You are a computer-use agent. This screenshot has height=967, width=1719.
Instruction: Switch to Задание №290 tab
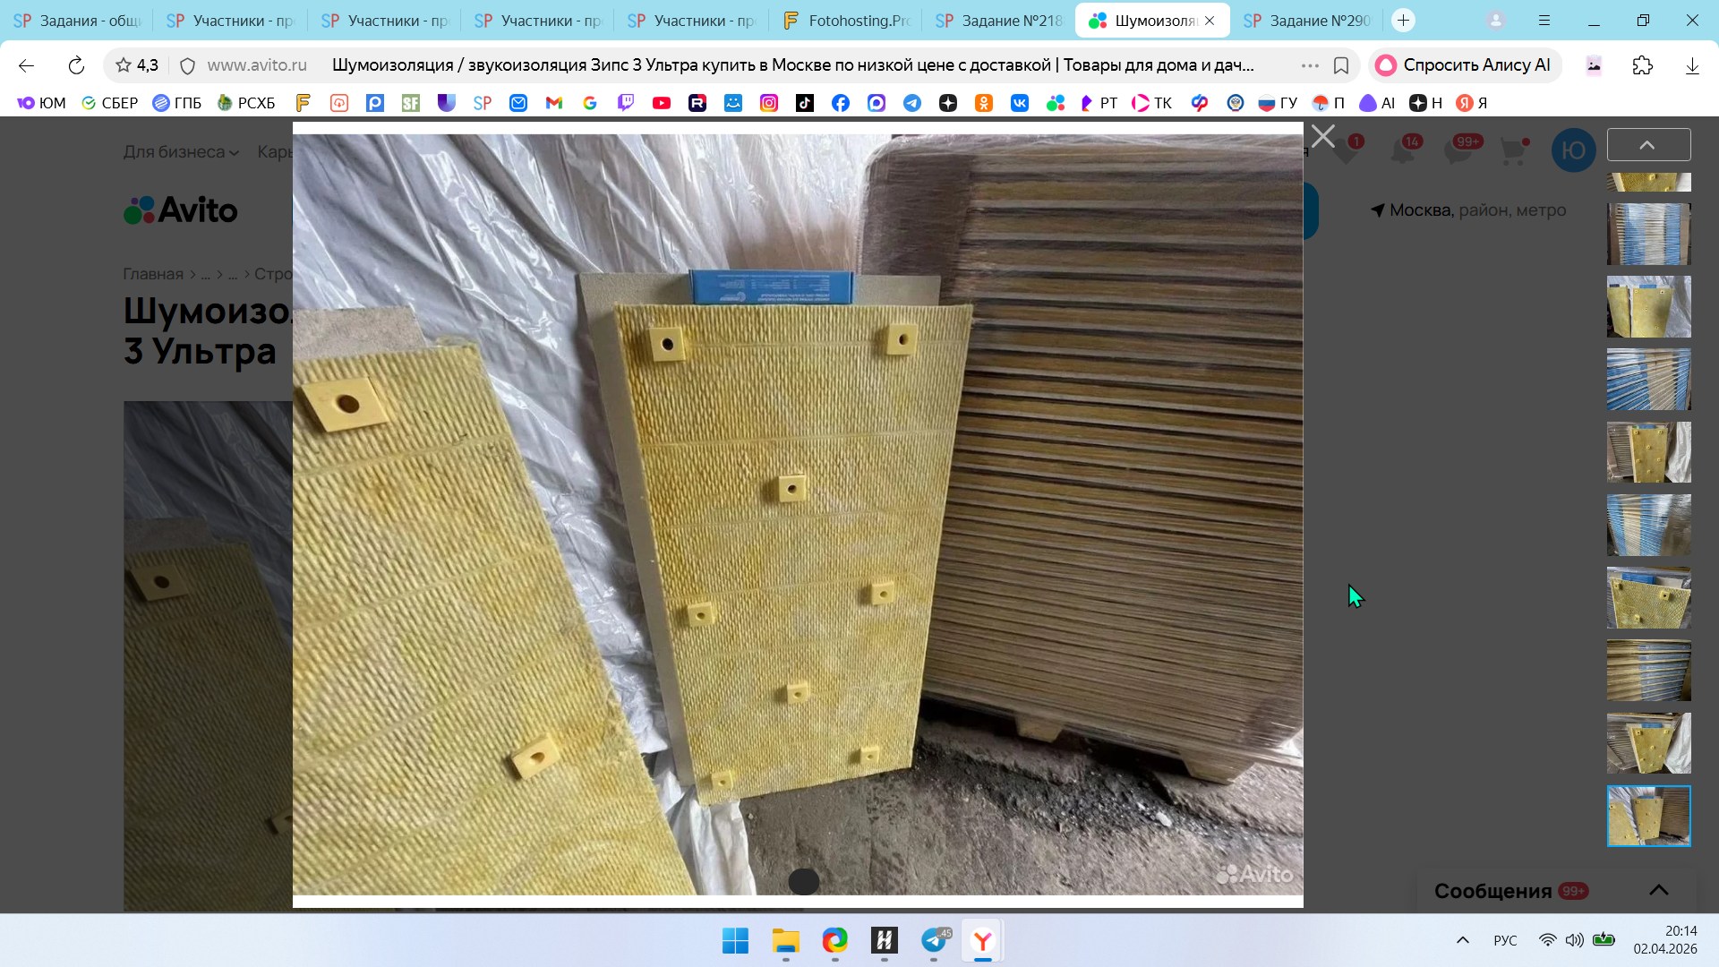(1306, 21)
